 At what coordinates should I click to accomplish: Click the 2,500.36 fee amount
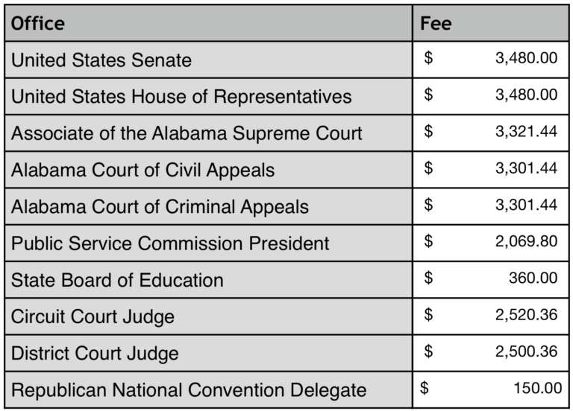point(526,351)
